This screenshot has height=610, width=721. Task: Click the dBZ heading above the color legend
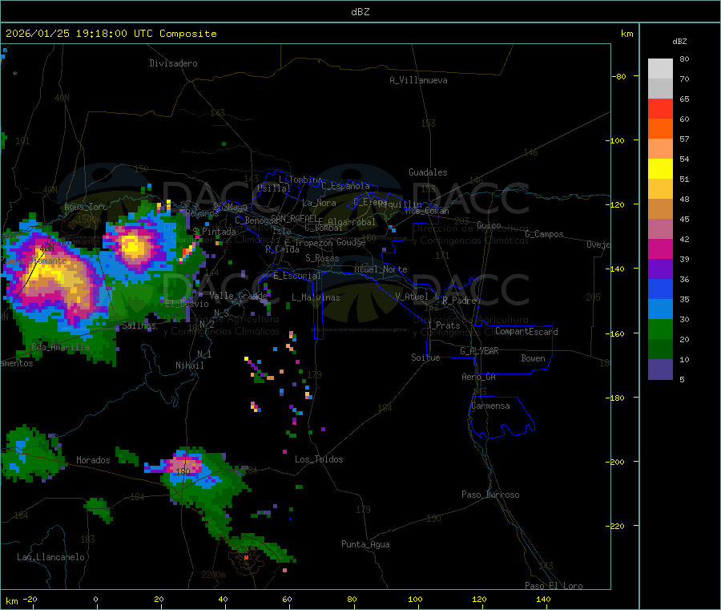(679, 42)
